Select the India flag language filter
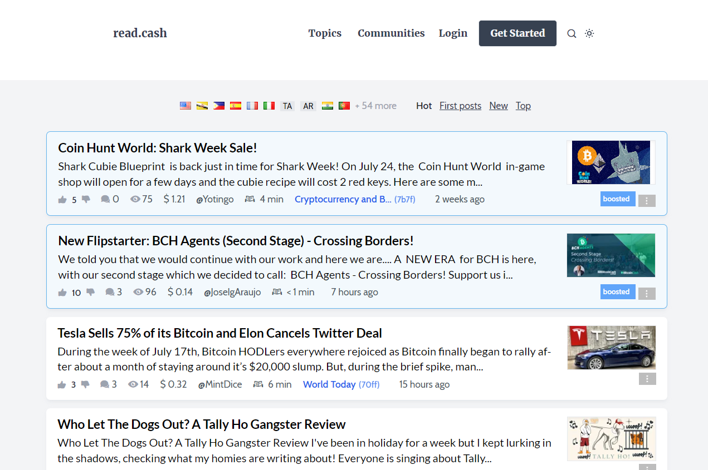 tap(328, 106)
